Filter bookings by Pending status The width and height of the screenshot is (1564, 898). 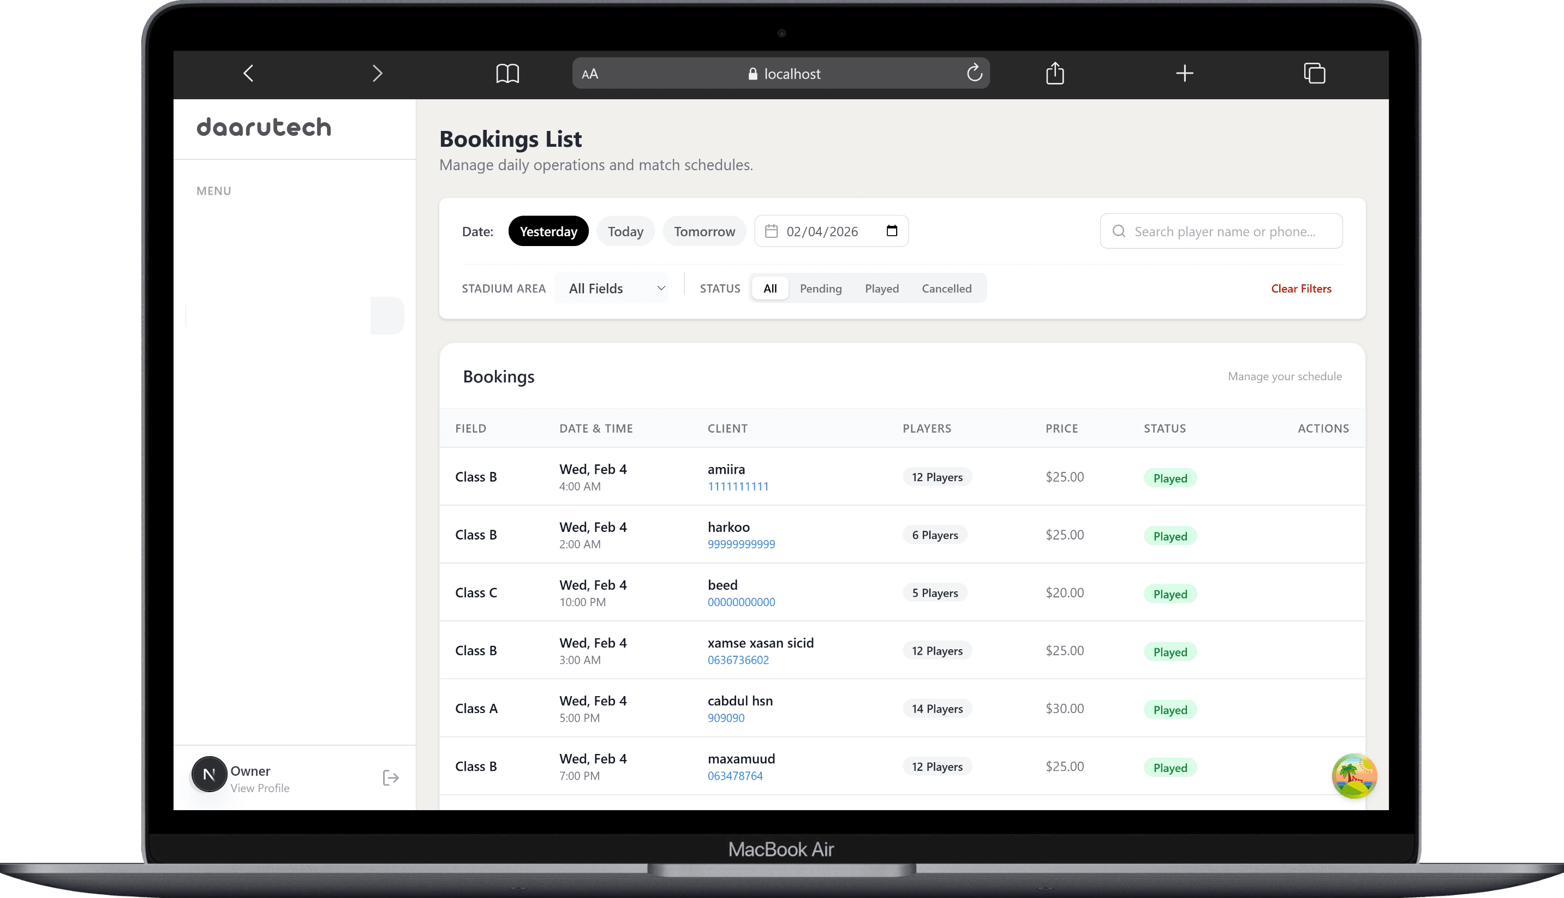pos(821,288)
